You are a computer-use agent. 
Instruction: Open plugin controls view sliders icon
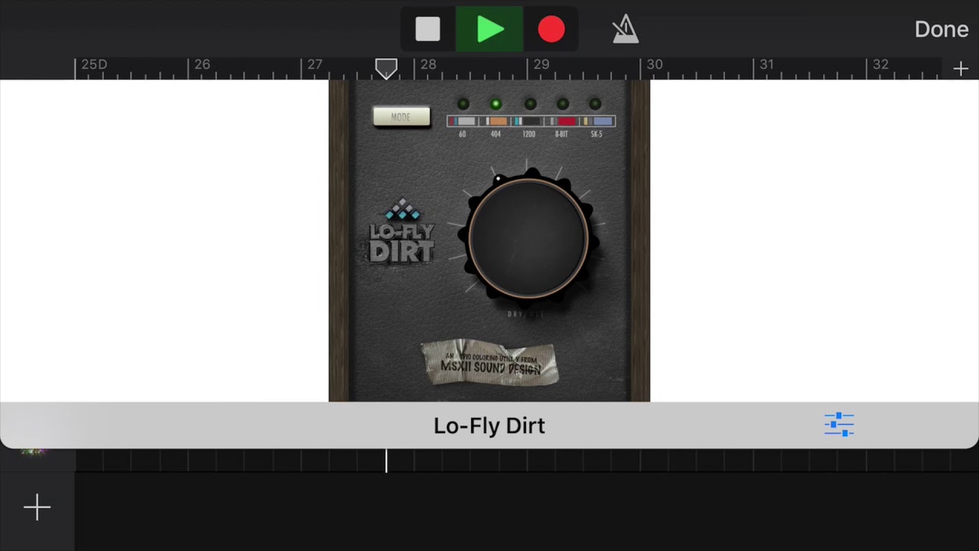pos(839,425)
